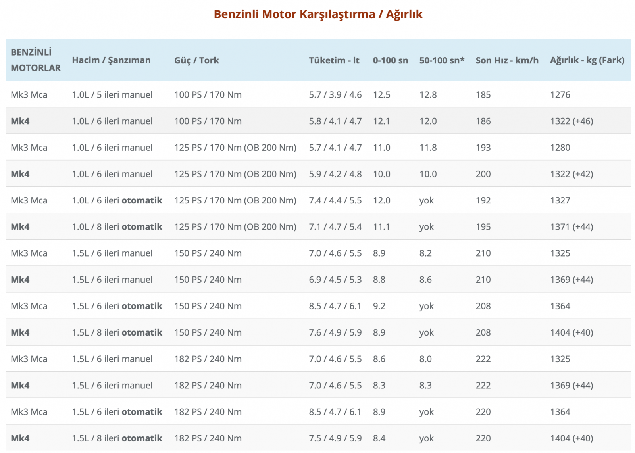Click the 50-100 value '8.2'
This screenshot has width=635, height=453.
pyautogui.click(x=425, y=253)
